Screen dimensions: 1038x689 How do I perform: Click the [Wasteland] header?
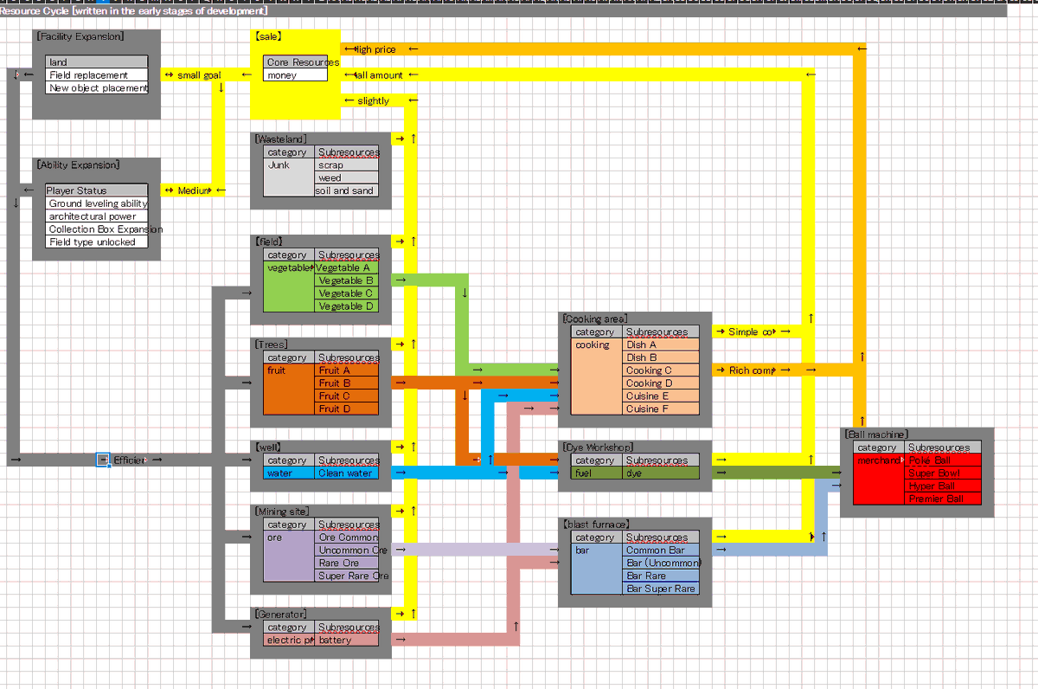tap(280, 139)
